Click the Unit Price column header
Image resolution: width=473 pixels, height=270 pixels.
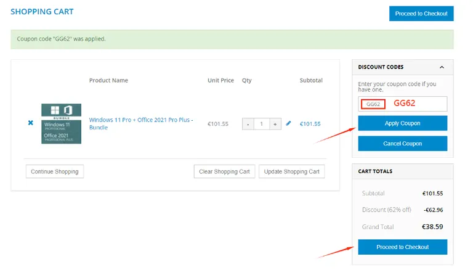(220, 80)
